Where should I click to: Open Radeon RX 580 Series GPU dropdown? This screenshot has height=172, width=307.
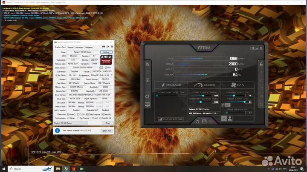click(71, 123)
